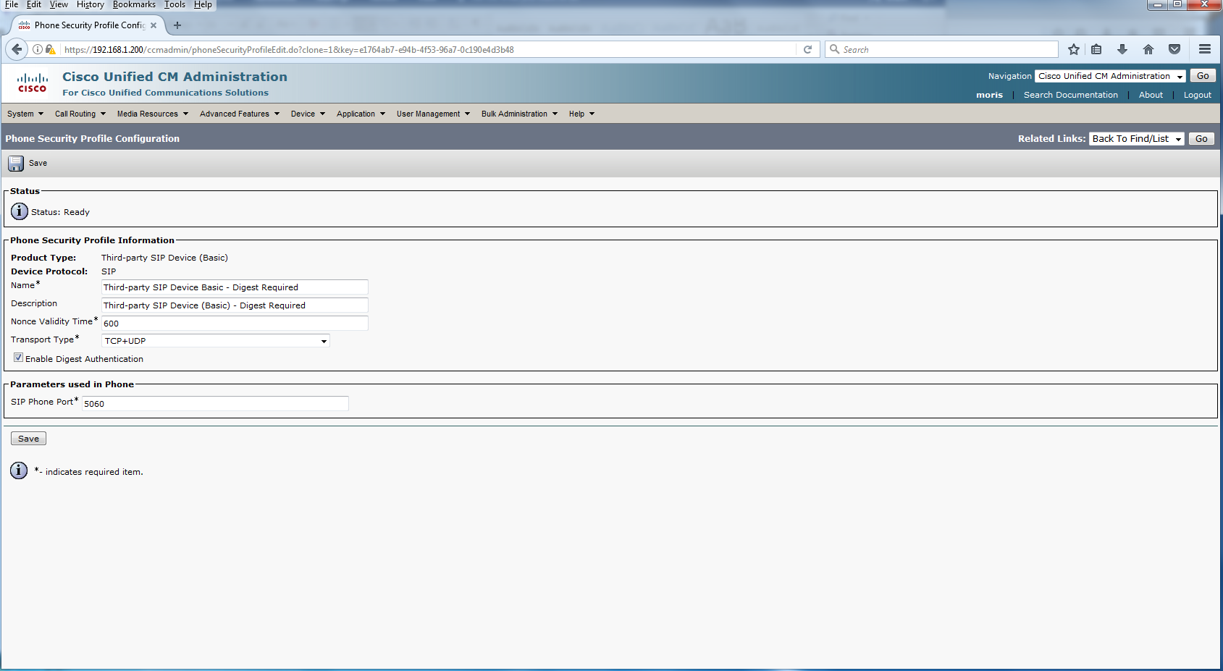1223x671 pixels.
Task: Click the moris username text
Action: pyautogui.click(x=989, y=95)
